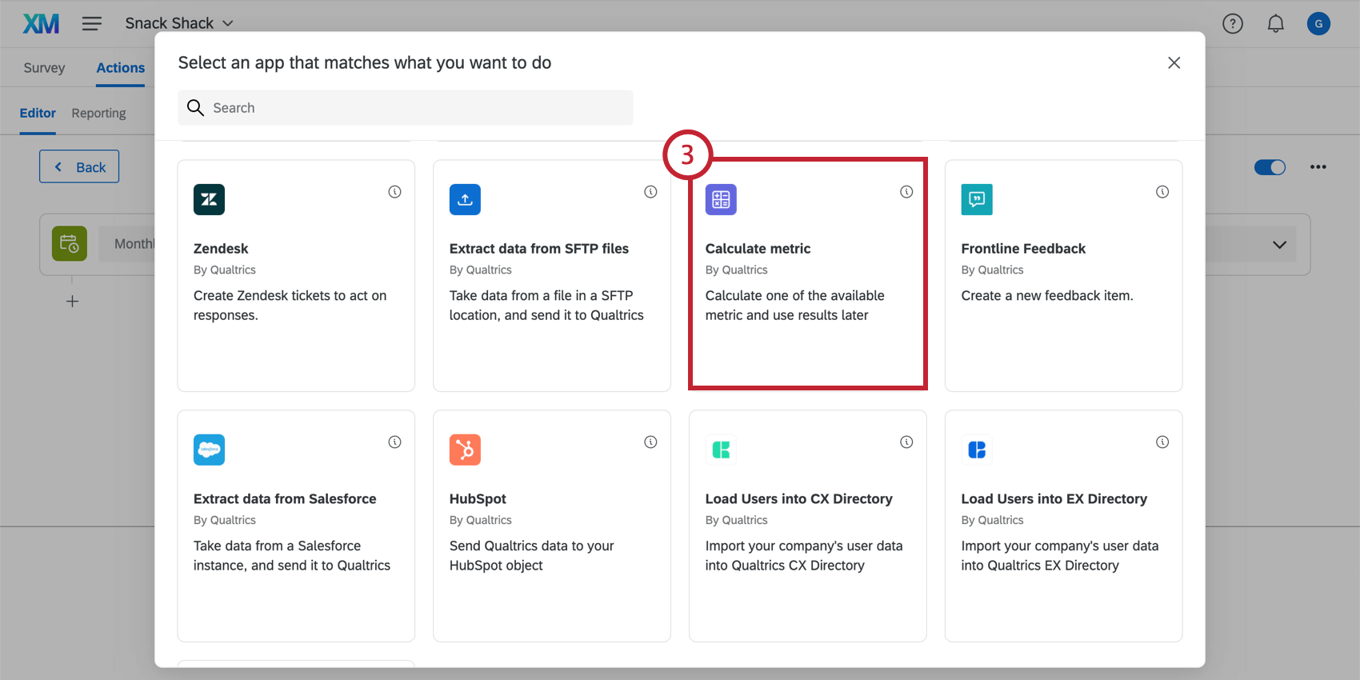Click 'Create a new feedback item.' text
Viewport: 1360px width, 680px height.
[1047, 295]
